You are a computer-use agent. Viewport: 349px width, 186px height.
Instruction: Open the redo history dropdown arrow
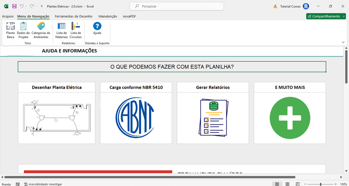(x=36, y=6)
